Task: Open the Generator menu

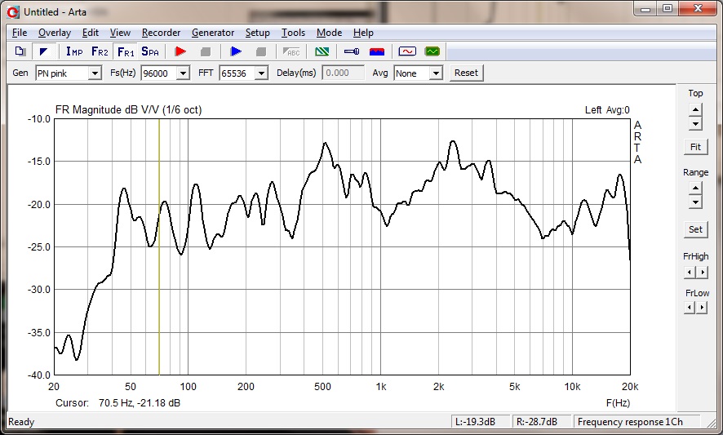Action: (x=213, y=33)
